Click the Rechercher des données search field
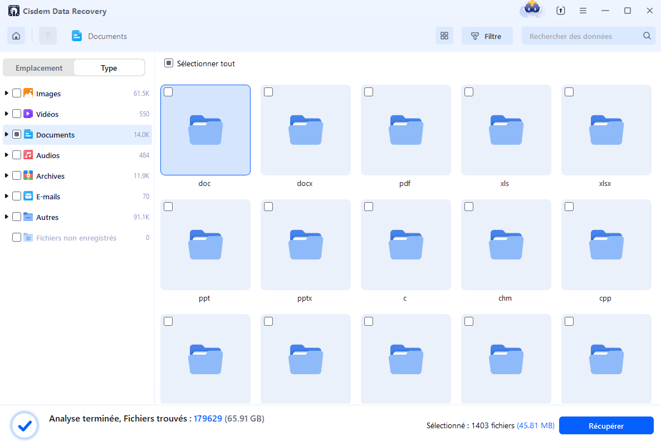 588,36
